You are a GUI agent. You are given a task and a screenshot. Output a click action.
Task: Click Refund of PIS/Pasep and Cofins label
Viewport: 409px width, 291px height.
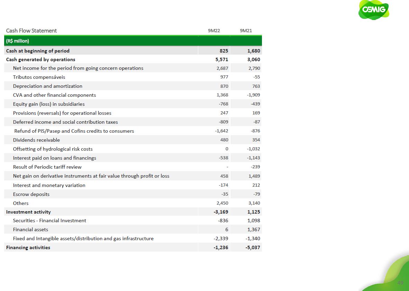[x=74, y=131]
